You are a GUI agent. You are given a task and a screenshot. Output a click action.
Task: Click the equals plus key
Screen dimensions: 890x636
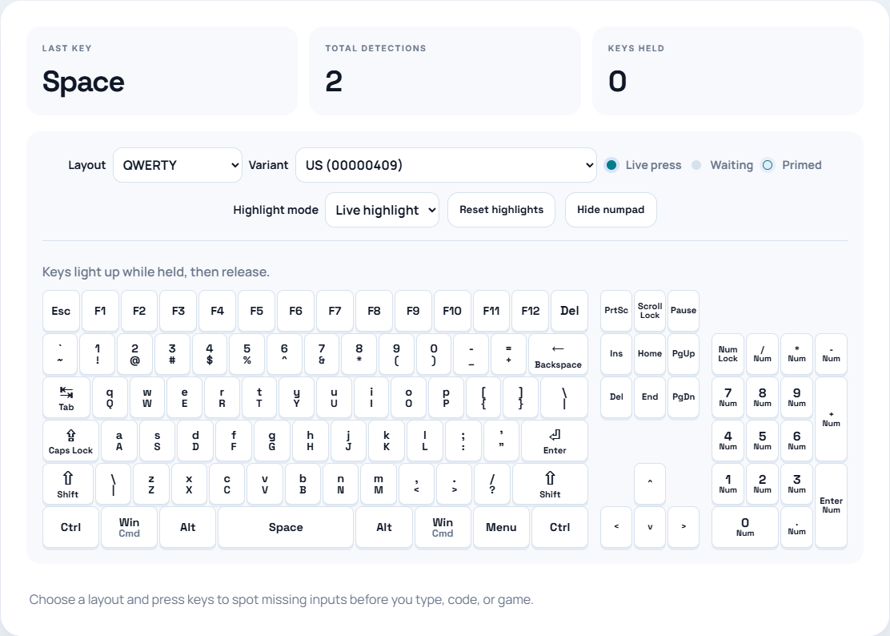pos(508,354)
